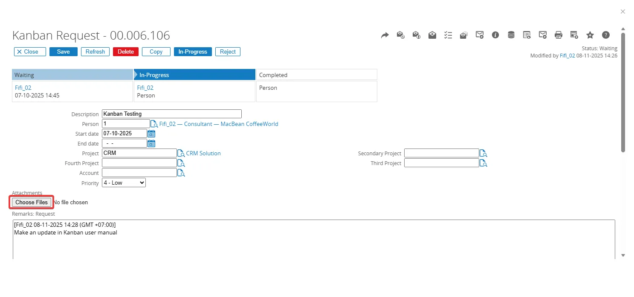Image resolution: width=634 pixels, height=297 pixels.
Task: Open the help question-mark icon
Action: (x=606, y=35)
